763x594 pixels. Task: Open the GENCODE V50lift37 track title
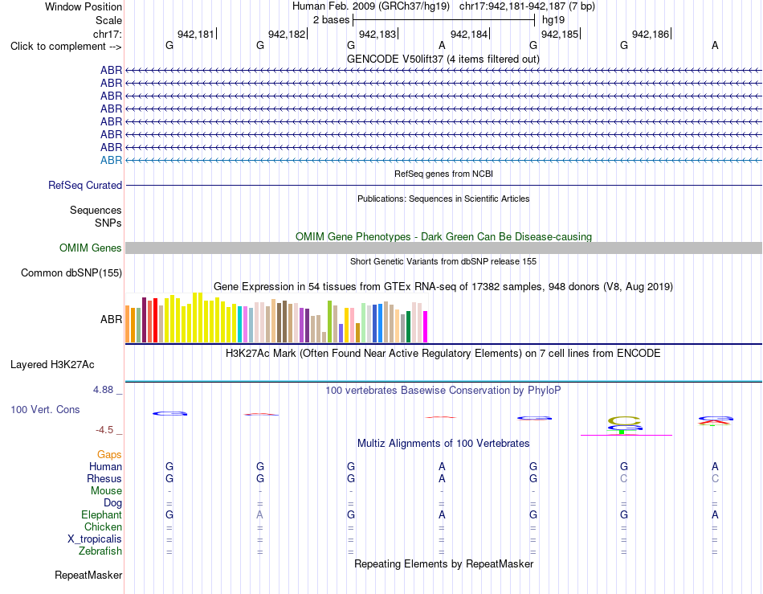(443, 59)
